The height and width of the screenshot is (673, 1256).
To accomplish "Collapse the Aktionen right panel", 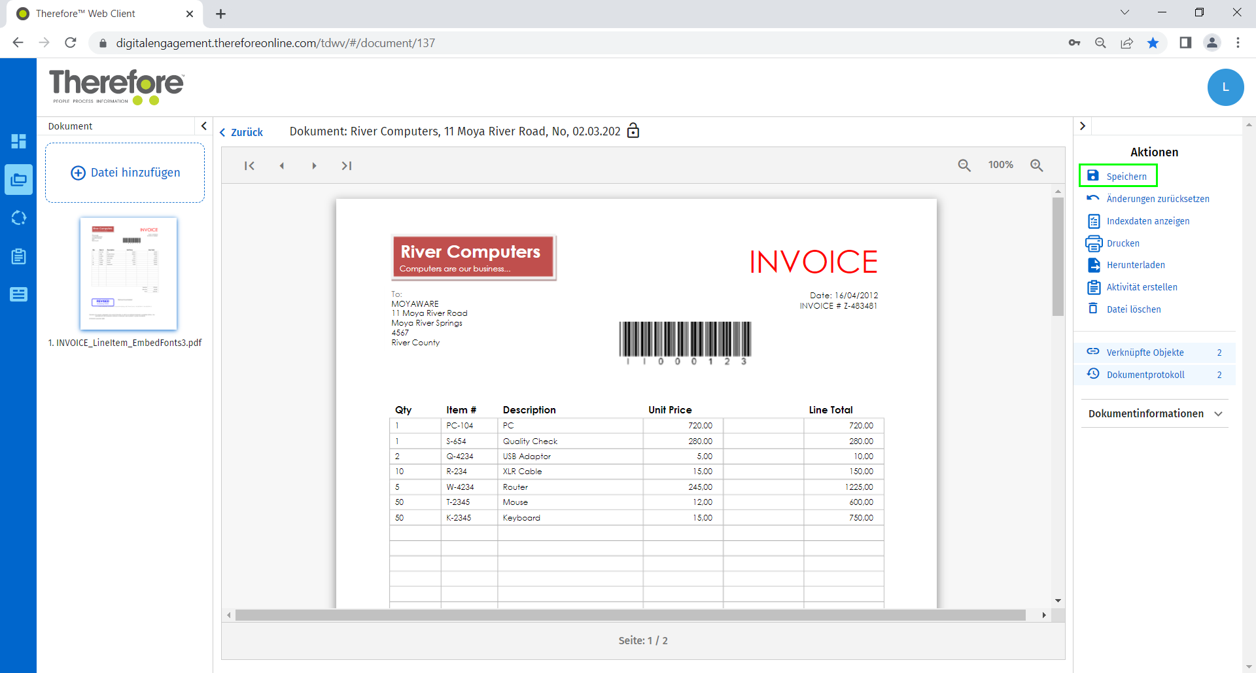I will pos(1083,126).
